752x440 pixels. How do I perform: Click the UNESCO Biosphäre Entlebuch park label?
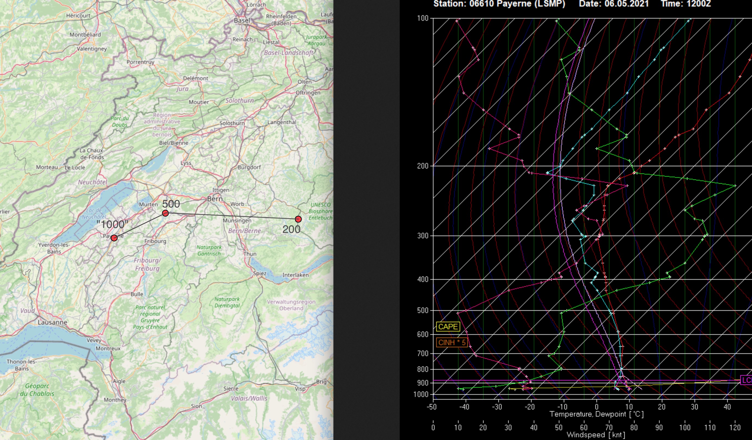(x=320, y=211)
